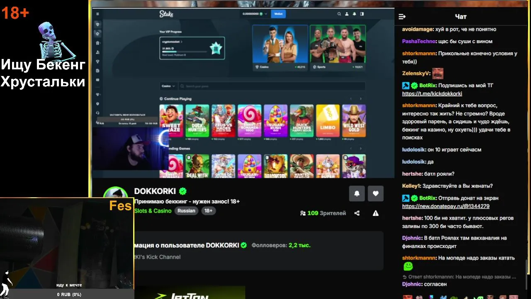Viewport: 531px width, 299px height.
Task: Open the Forum chat icon in Stake sidebar
Action: point(97,80)
